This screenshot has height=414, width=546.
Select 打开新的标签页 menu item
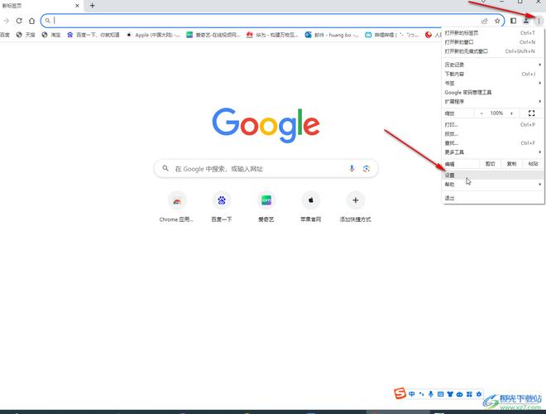(x=493, y=33)
